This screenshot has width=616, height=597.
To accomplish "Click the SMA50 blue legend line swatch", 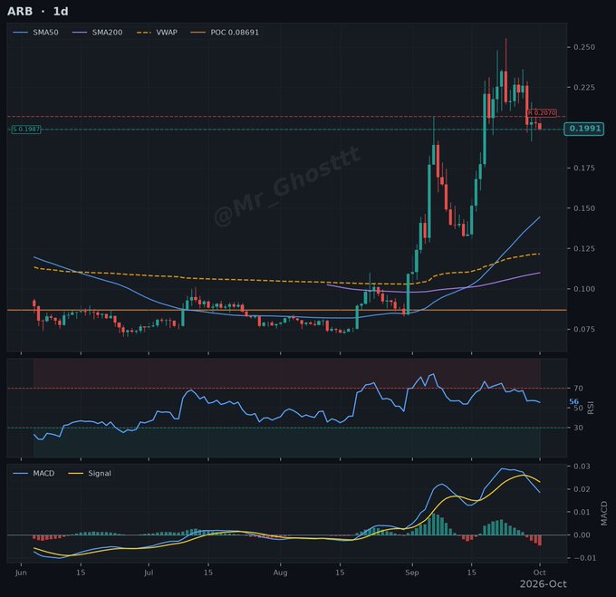I will [21, 33].
